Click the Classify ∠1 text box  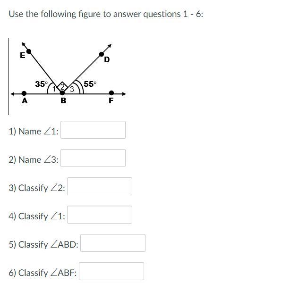(100, 215)
